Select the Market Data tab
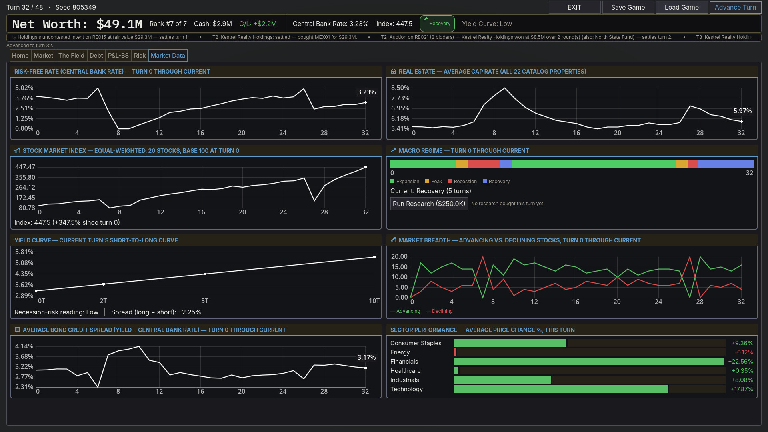768x432 pixels. (x=168, y=55)
